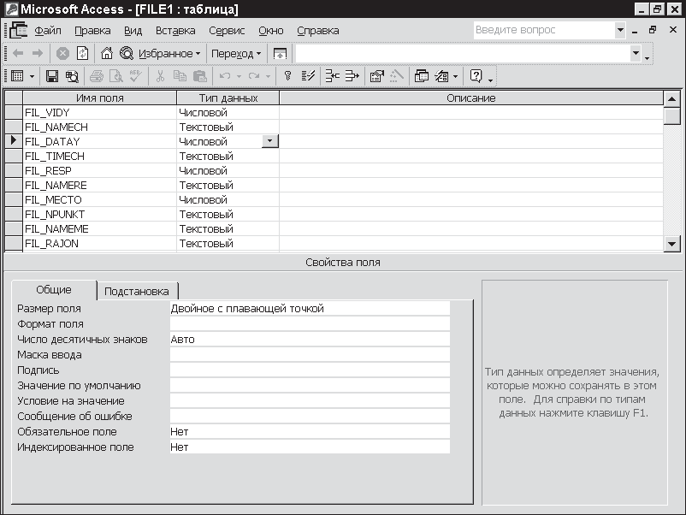This screenshot has width=686, height=515.
Task: Click the Home page icon on Web toolbar
Action: click(107, 53)
